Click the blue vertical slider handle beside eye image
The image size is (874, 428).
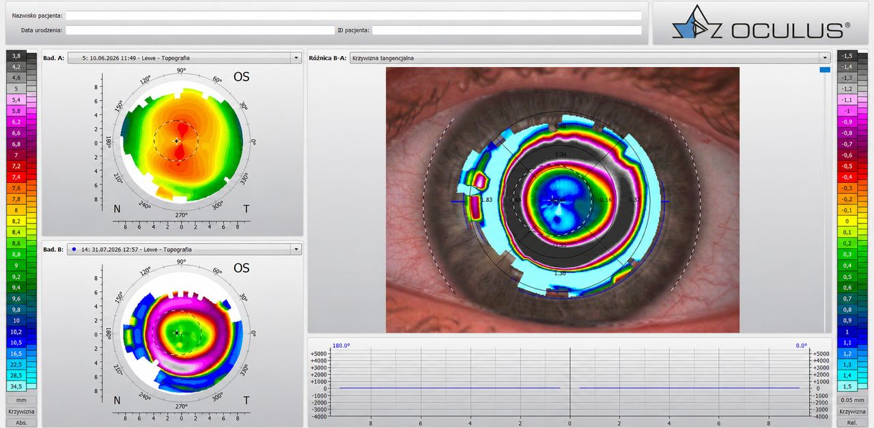click(825, 70)
